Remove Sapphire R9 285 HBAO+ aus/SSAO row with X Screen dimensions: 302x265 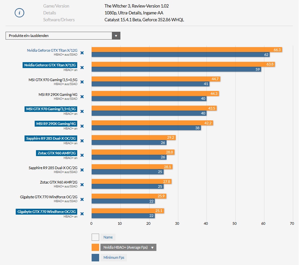(x=82, y=170)
